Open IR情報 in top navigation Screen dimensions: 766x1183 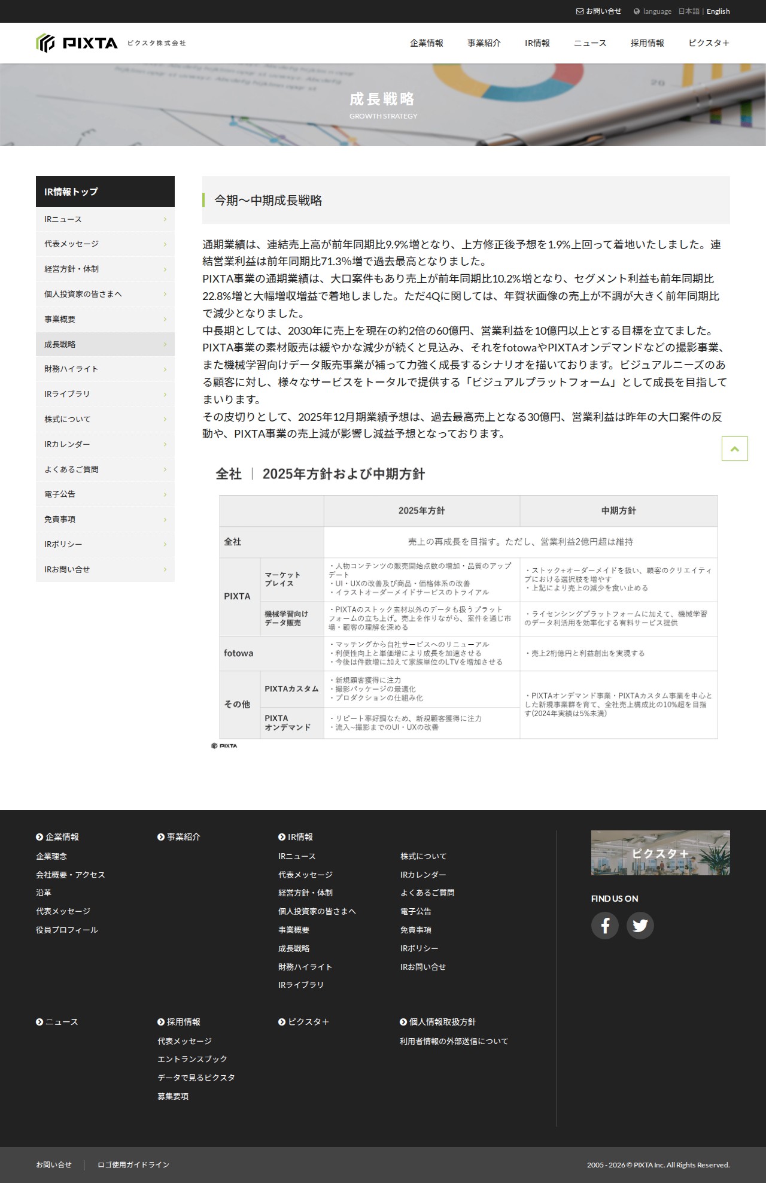click(x=537, y=43)
